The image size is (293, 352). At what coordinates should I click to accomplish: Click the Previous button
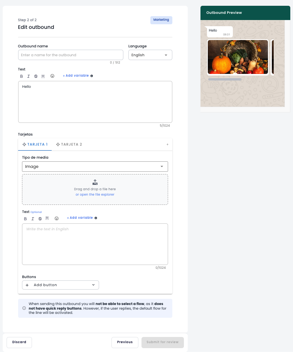(x=125, y=342)
